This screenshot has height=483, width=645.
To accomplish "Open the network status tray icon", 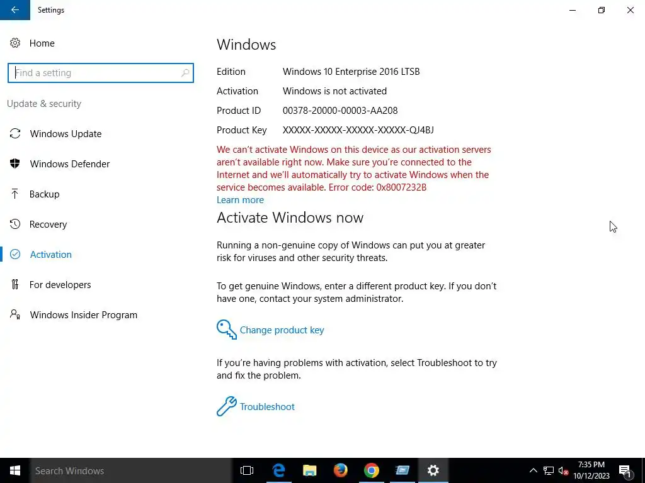I will (x=549, y=470).
